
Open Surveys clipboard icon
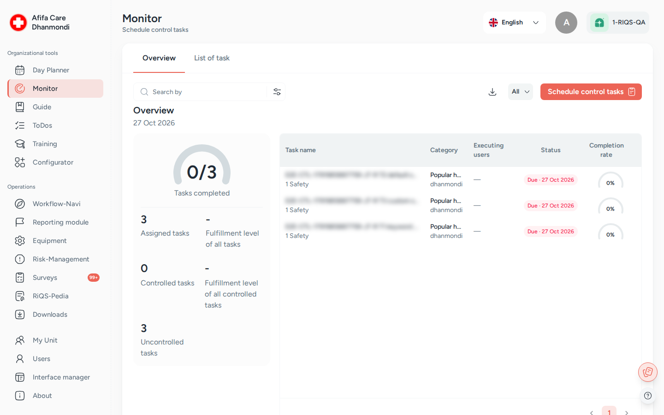[20, 278]
